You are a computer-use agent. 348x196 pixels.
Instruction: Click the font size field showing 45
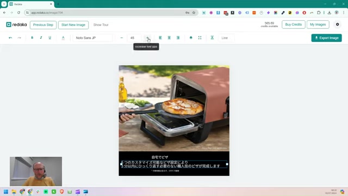pos(134,38)
